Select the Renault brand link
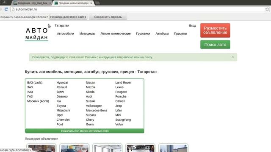Screen dimensions: 271x152 pos(62,87)
